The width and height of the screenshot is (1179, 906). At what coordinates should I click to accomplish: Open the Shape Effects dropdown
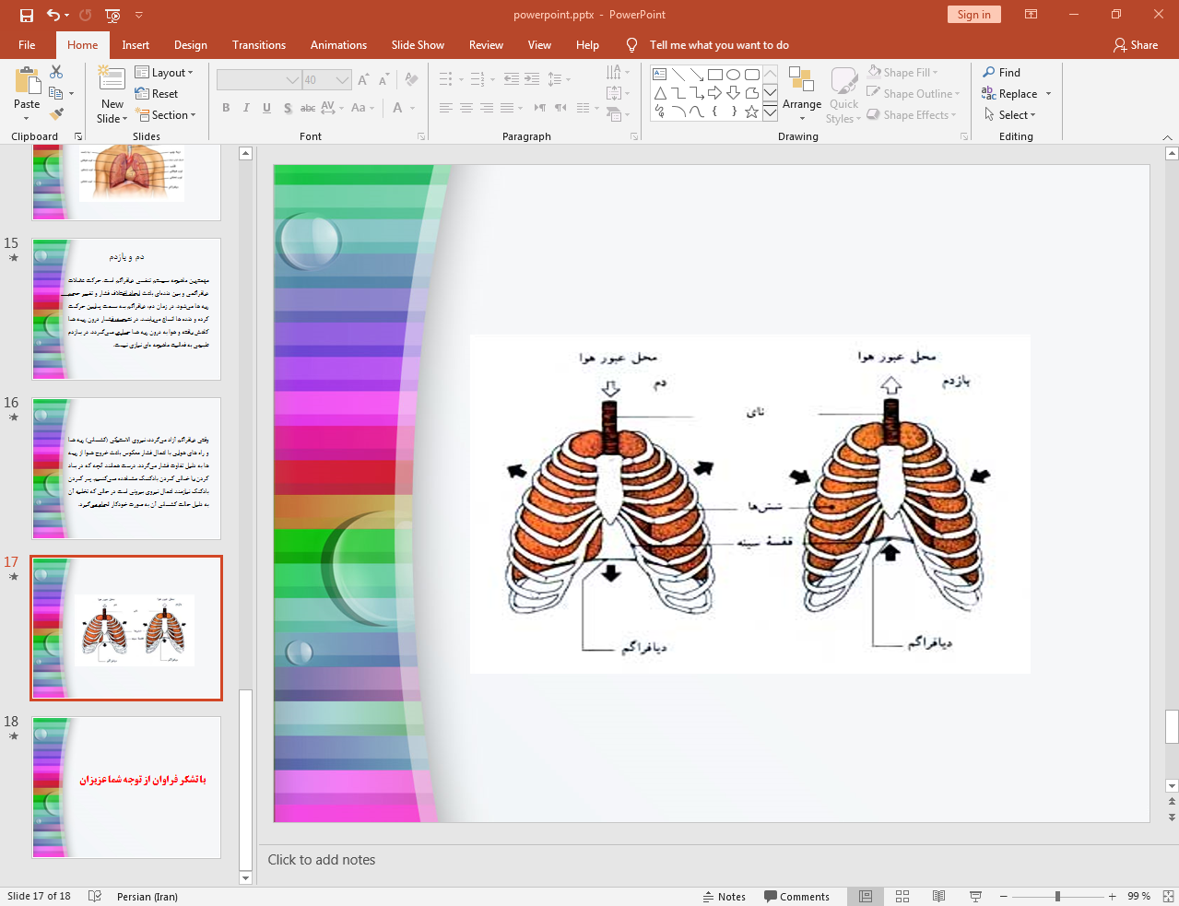click(x=912, y=115)
